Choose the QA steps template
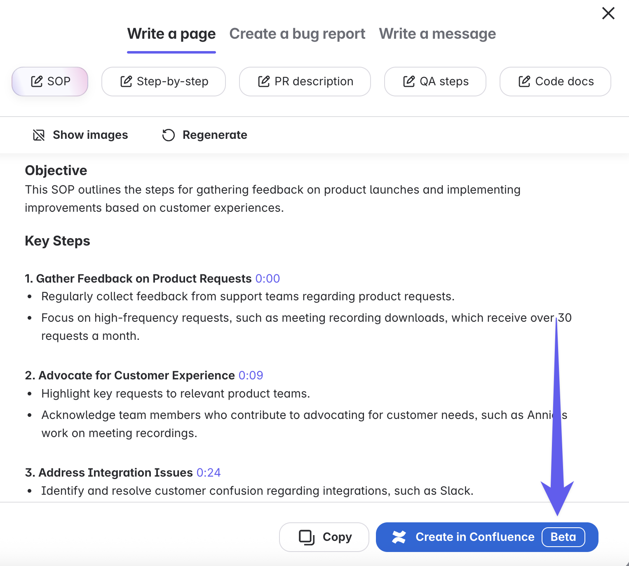Image resolution: width=629 pixels, height=566 pixels. pos(444,82)
